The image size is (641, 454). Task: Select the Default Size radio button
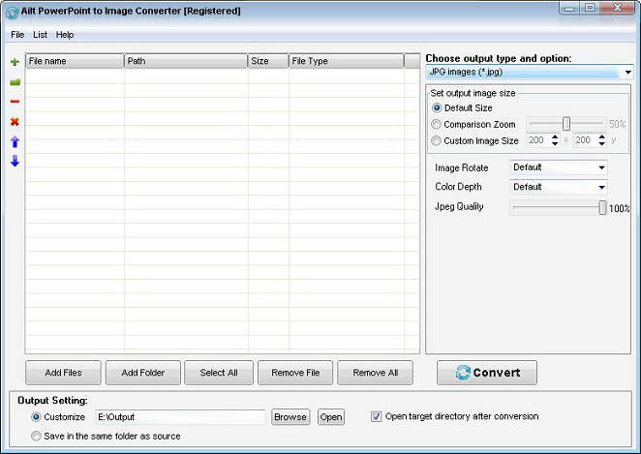[x=437, y=107]
